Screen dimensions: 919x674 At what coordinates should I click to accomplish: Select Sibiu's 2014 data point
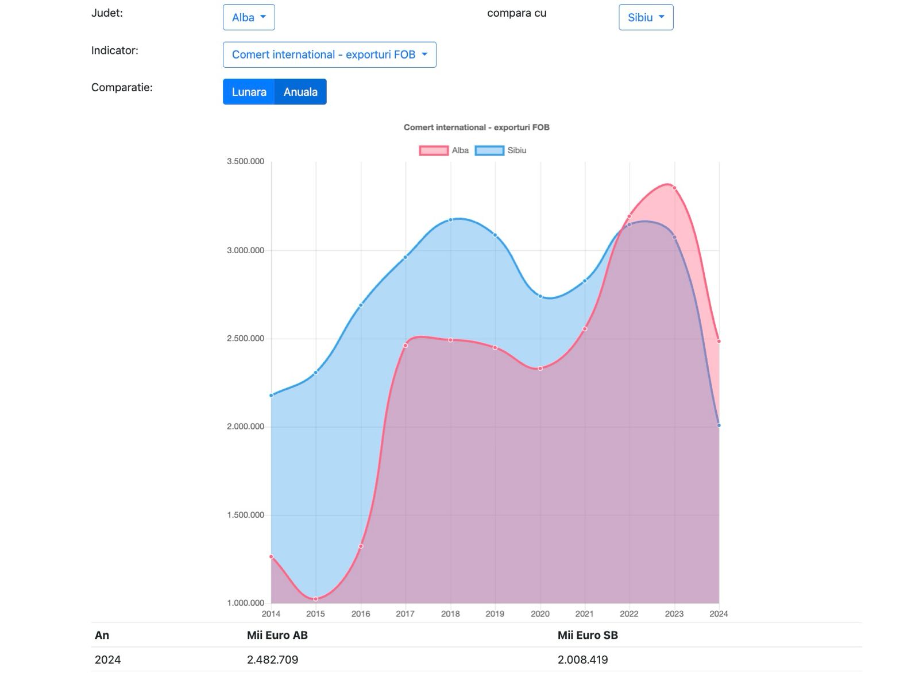point(271,396)
